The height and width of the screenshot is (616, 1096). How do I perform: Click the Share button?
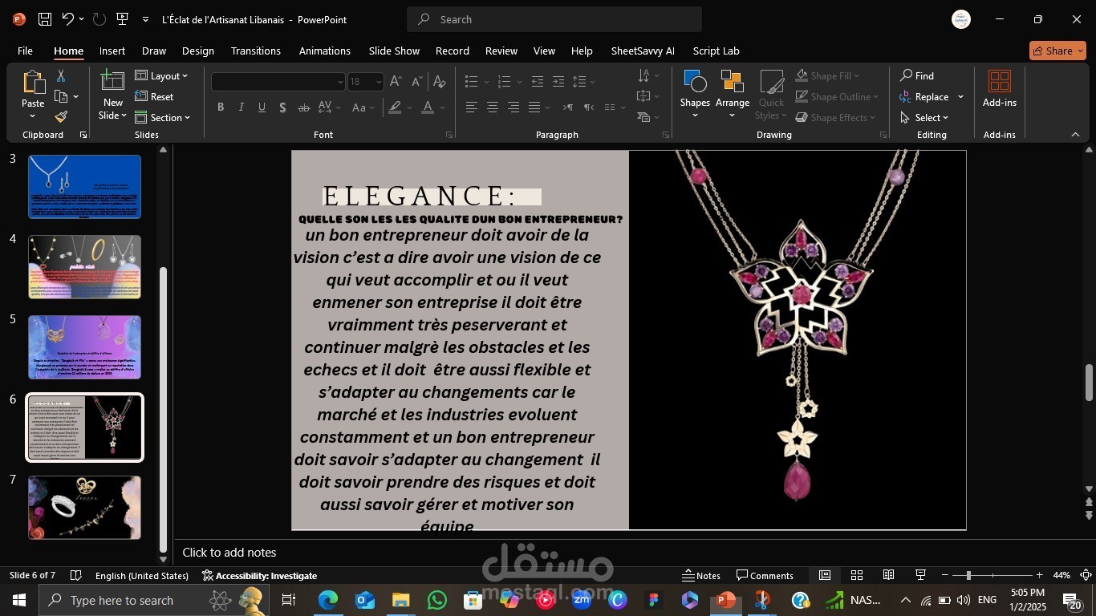[x=1057, y=51]
